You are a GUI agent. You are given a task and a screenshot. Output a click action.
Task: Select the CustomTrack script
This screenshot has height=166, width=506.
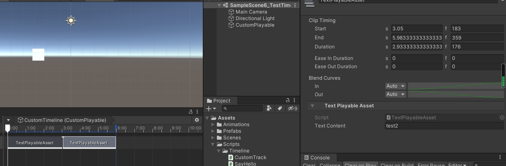pos(250,157)
